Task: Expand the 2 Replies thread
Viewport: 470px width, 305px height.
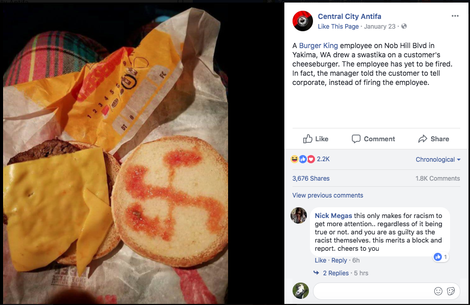Action: tap(335, 273)
